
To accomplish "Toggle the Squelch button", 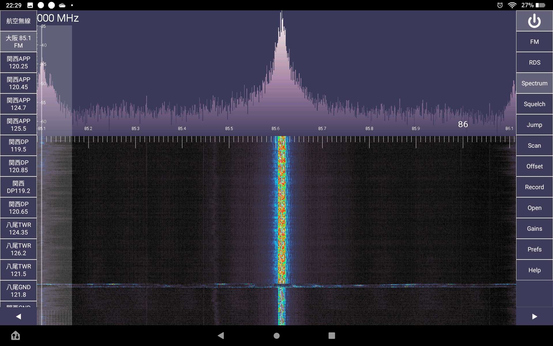I will pos(534,104).
